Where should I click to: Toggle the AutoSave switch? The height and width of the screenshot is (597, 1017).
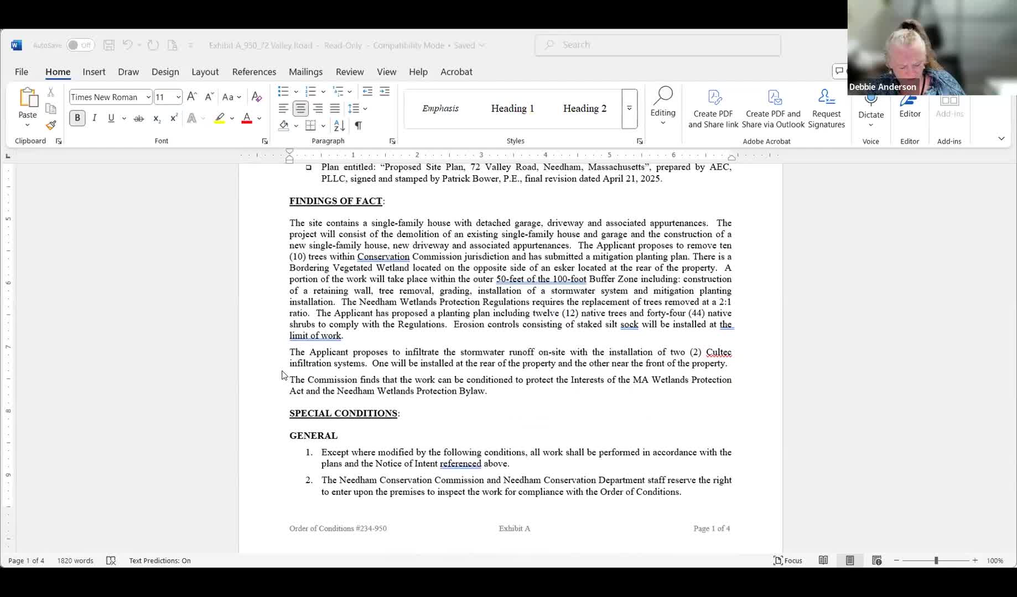point(80,45)
